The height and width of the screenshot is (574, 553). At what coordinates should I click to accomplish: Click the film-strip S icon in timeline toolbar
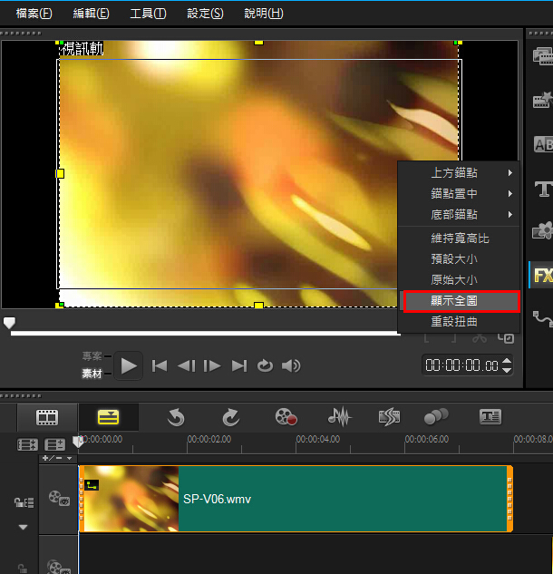pos(389,417)
